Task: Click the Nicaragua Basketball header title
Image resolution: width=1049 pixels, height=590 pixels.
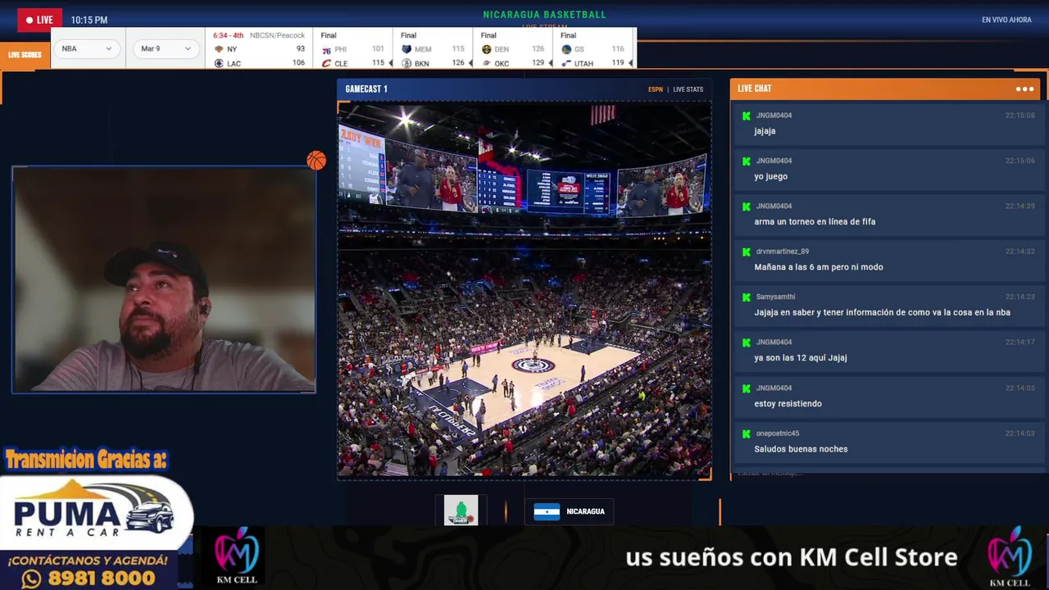Action: 545,15
